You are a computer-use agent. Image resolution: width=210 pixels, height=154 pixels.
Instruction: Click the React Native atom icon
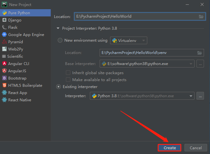point(4,100)
